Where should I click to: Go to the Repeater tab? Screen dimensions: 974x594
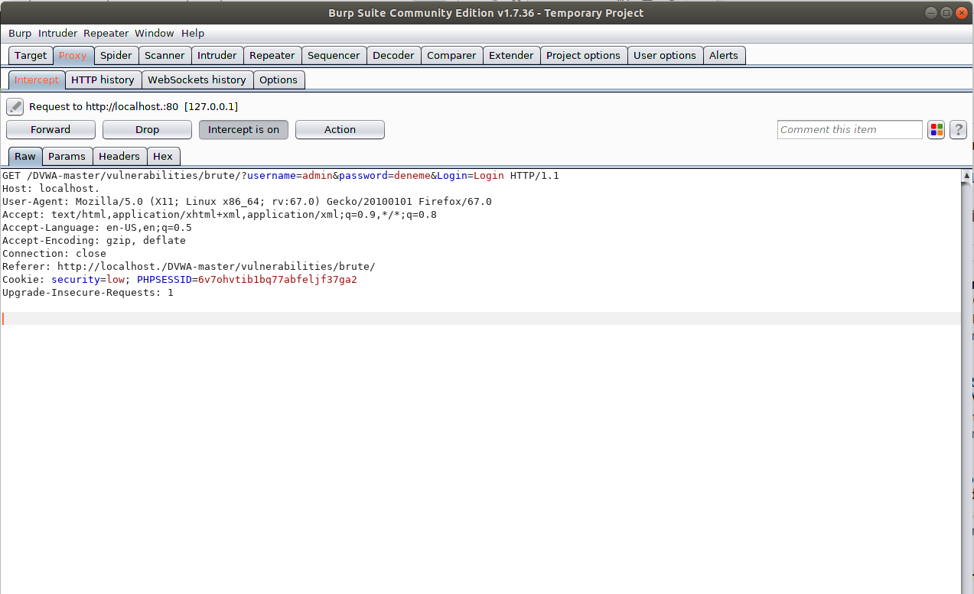(272, 55)
